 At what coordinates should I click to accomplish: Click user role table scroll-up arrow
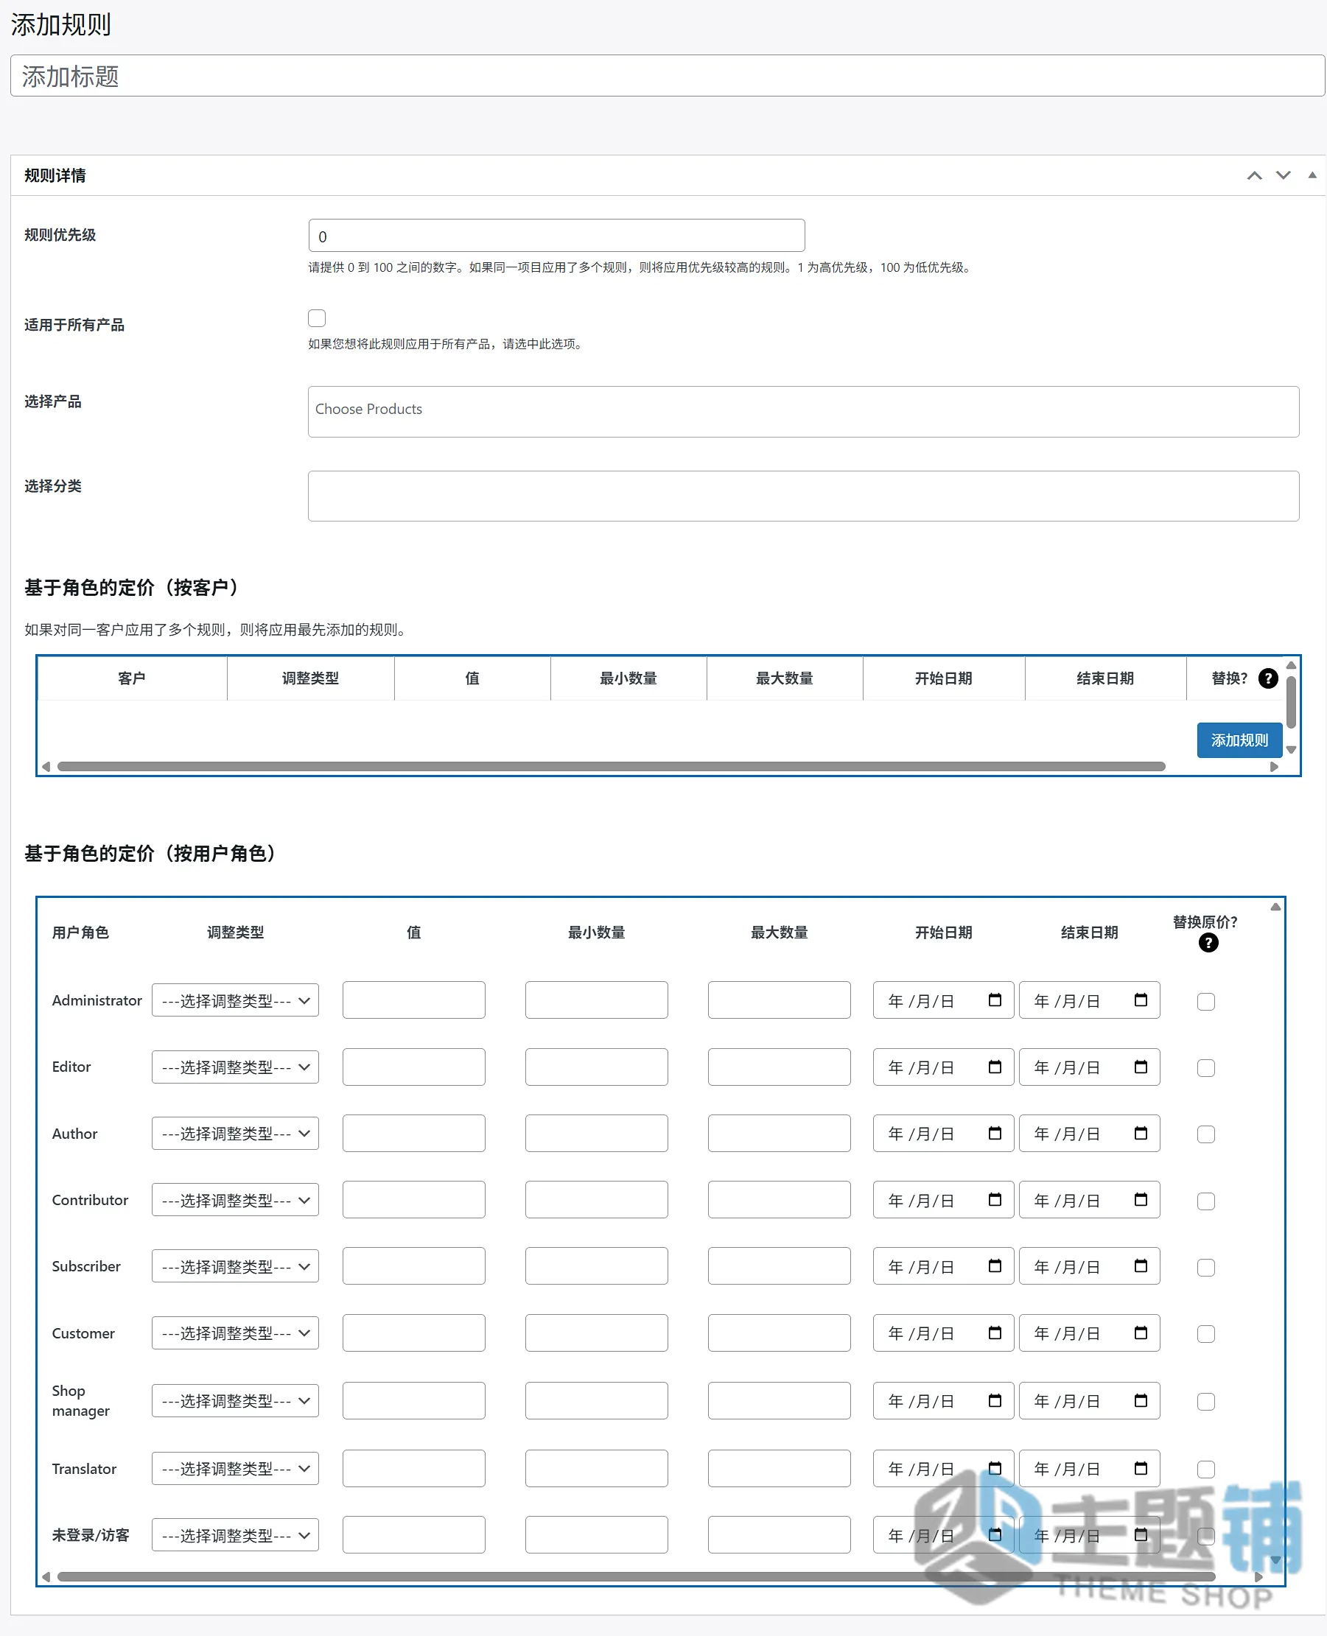[1275, 907]
